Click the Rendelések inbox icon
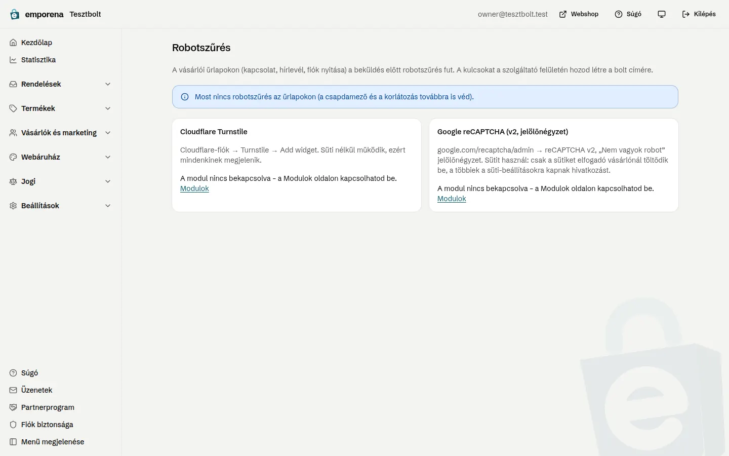The height and width of the screenshot is (456, 729). pyautogui.click(x=13, y=84)
